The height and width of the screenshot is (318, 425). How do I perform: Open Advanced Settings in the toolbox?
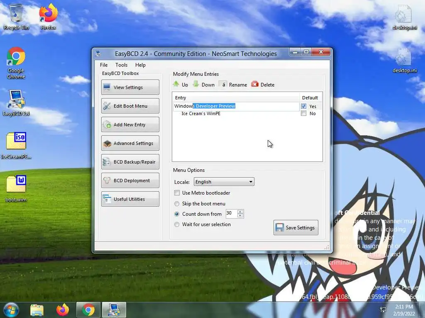click(130, 143)
